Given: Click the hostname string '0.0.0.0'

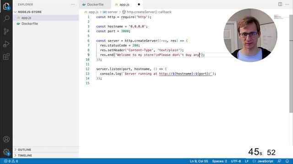Looking at the screenshot, I should [x=137, y=26].
